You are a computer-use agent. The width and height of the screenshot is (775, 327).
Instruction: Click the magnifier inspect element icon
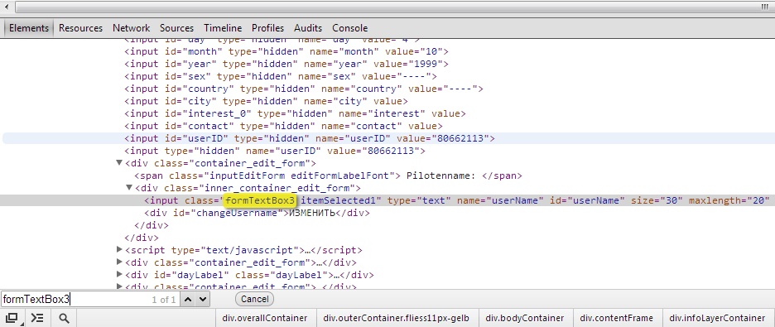[x=64, y=318]
